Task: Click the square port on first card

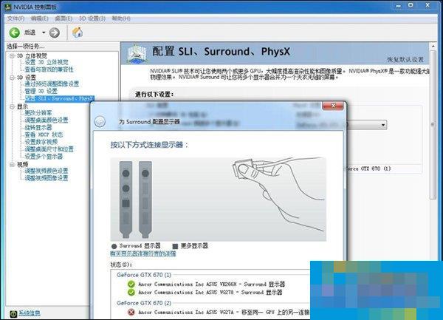Action: [x=126, y=203]
